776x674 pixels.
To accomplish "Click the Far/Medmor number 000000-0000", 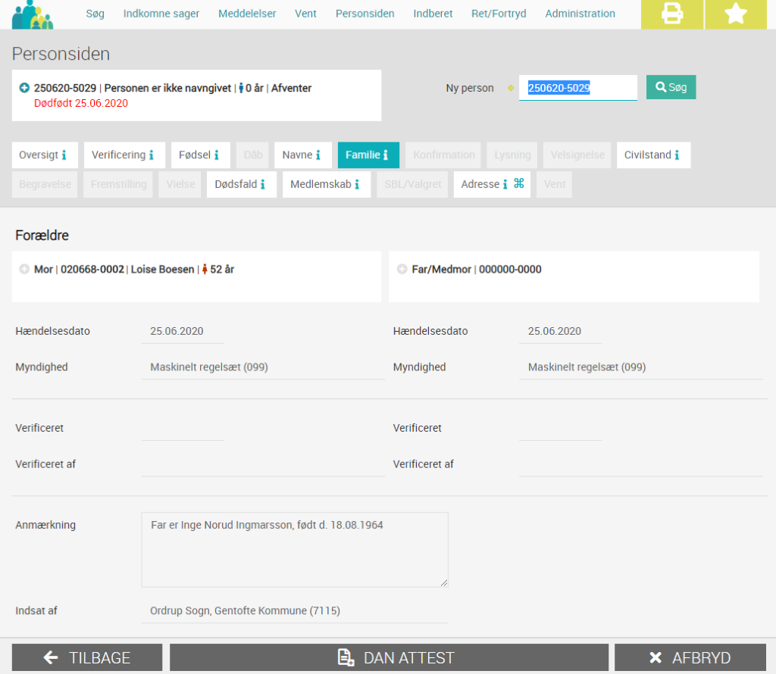I will tap(510, 270).
